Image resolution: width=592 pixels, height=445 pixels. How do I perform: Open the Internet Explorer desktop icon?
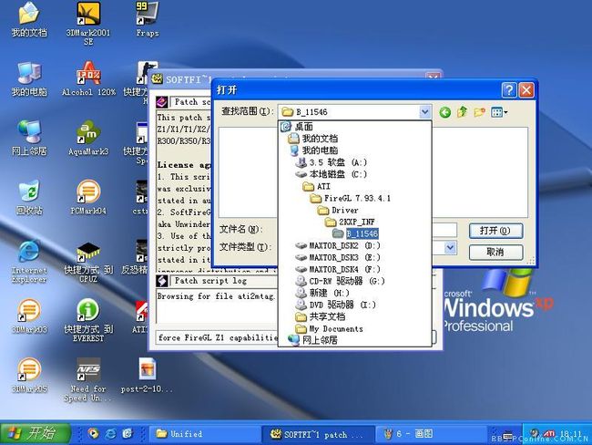coord(29,261)
